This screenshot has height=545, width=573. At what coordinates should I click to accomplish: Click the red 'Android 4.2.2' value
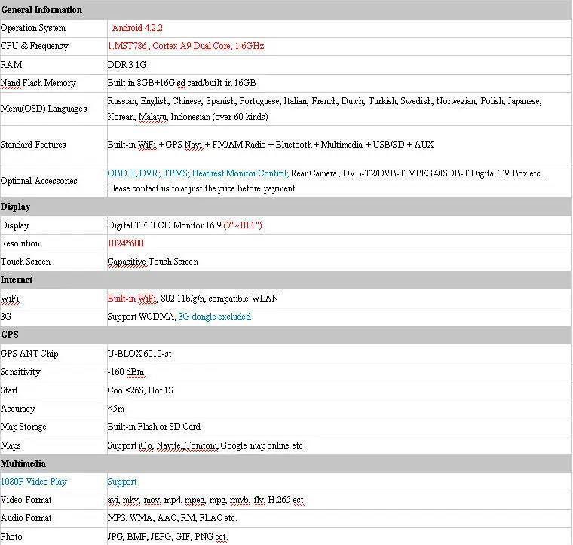pyautogui.click(x=137, y=28)
